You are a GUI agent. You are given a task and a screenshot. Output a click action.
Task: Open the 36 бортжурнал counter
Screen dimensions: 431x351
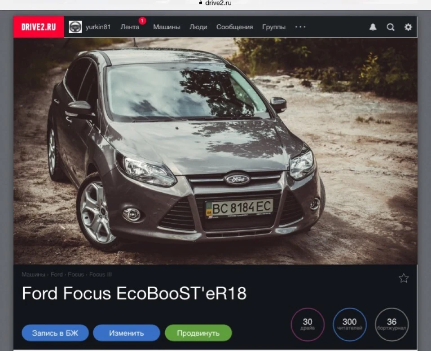click(x=391, y=325)
